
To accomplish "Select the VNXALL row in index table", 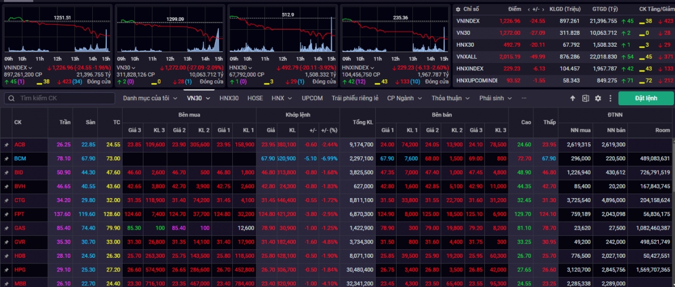I will tap(564, 56).
